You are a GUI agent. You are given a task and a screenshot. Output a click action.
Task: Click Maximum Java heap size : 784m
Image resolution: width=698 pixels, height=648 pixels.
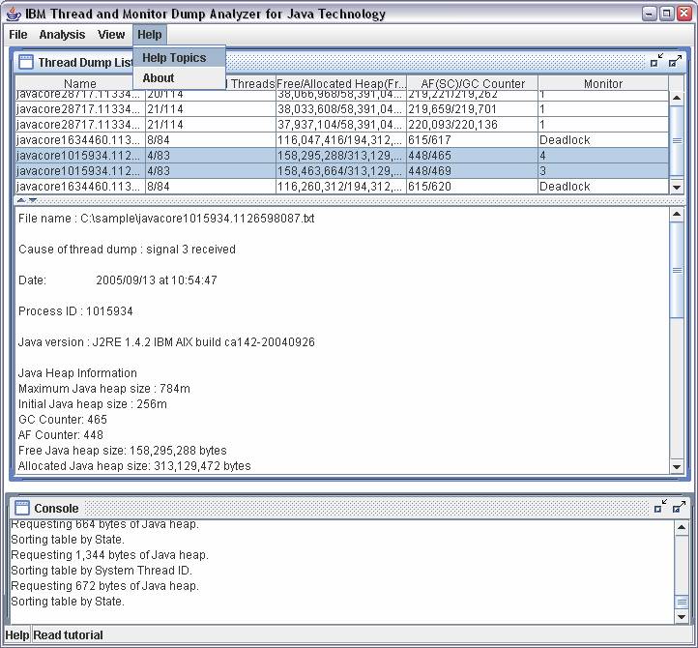tap(104, 389)
